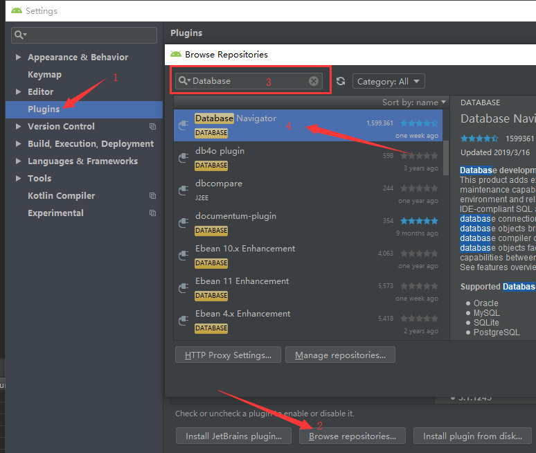Viewport: 536px width, 453px height.
Task: Click Install plugin from disk button
Action: [472, 436]
